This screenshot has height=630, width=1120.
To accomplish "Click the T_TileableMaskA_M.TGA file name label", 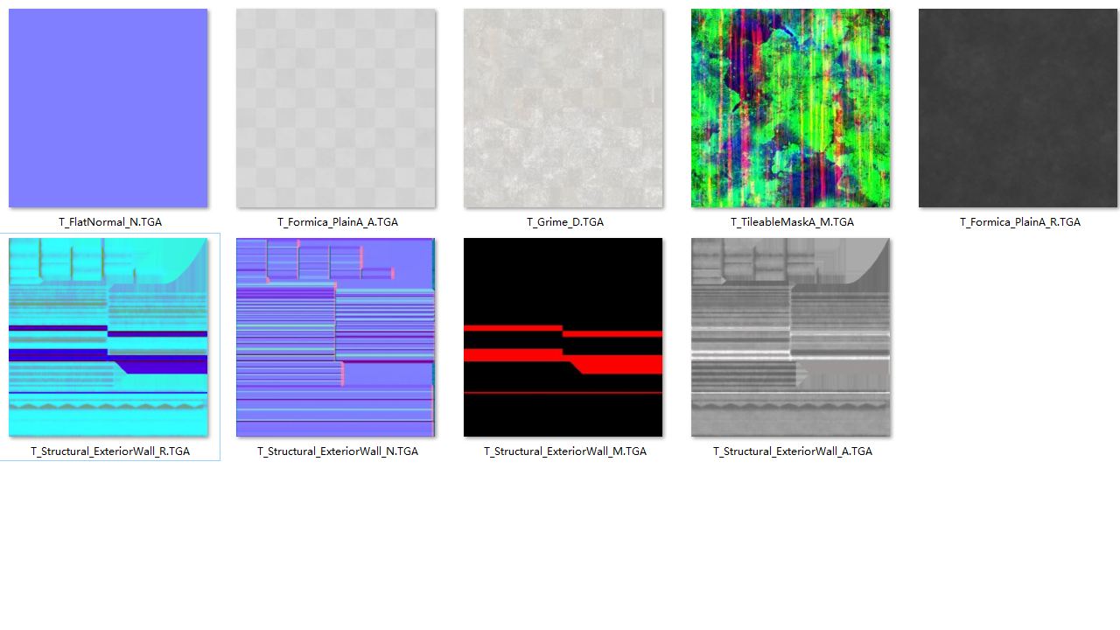I will tap(793, 222).
